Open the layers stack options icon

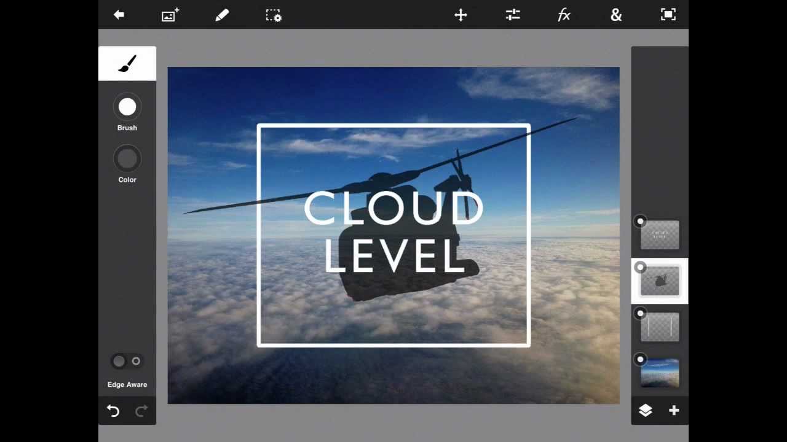[645, 411]
